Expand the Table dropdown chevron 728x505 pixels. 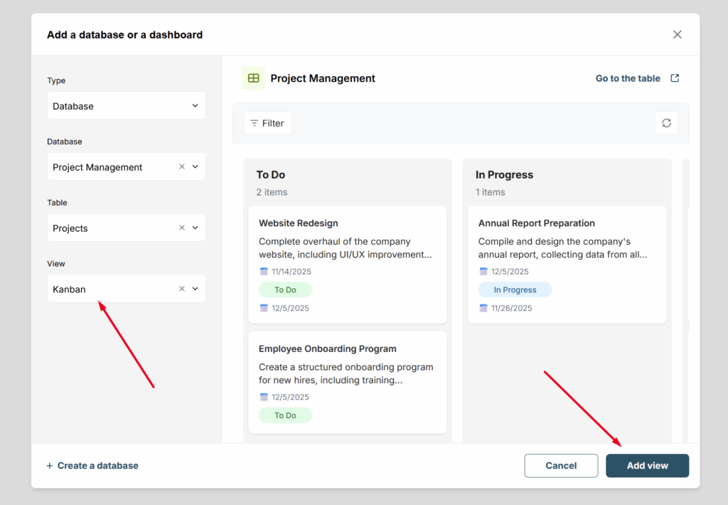tap(196, 228)
